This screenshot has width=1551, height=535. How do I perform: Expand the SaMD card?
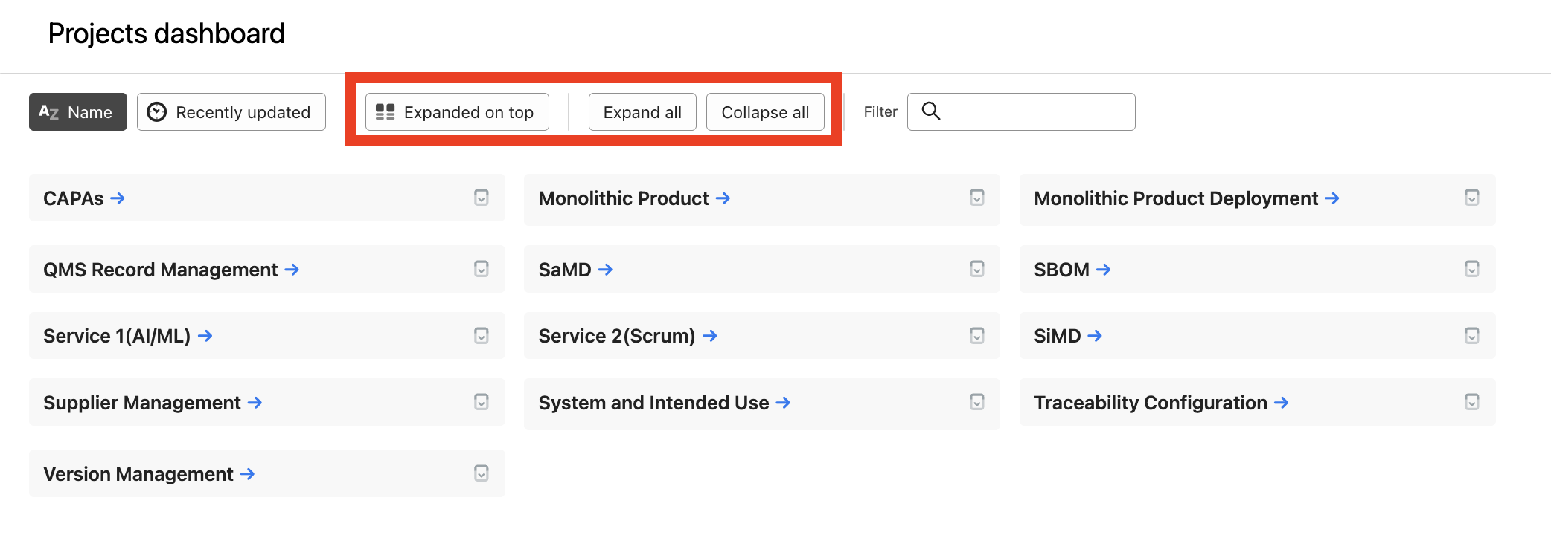pos(977,269)
